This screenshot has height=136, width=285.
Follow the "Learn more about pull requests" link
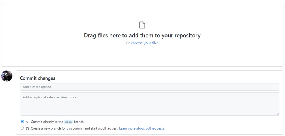(142, 128)
